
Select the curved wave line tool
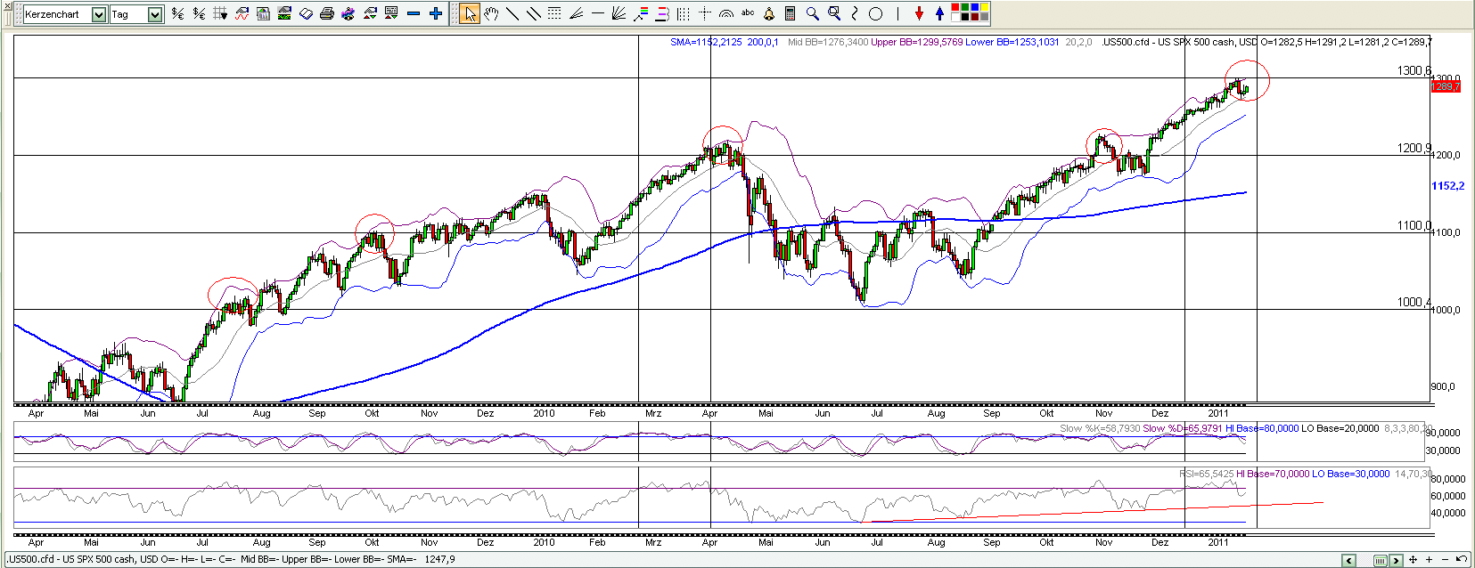(x=855, y=13)
